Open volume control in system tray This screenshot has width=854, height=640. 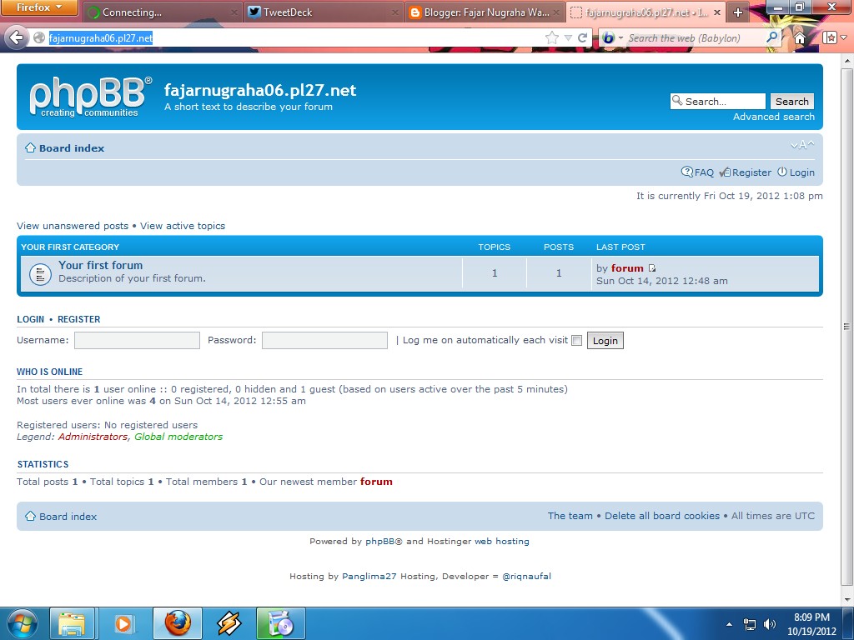pos(770,624)
